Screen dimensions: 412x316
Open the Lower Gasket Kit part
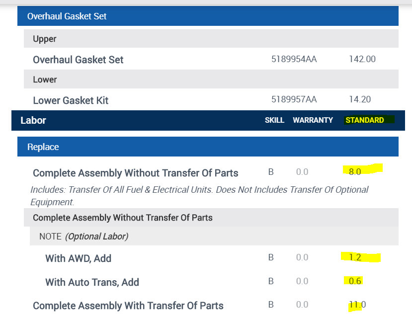click(71, 100)
